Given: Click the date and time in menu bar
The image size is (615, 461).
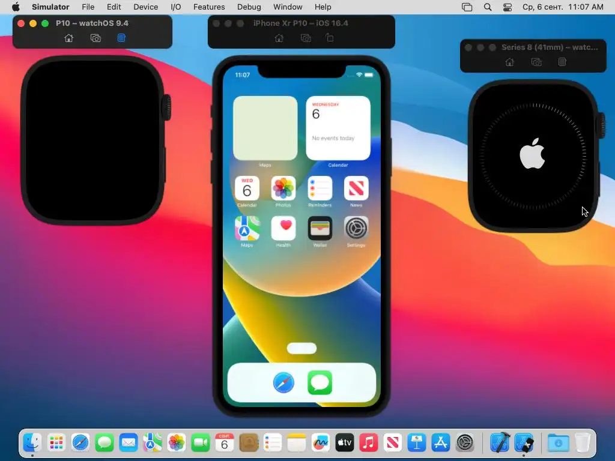Looking at the screenshot, I should (x=563, y=7).
